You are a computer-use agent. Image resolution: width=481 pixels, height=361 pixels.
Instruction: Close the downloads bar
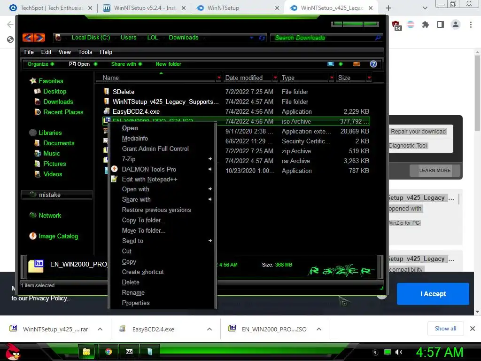pos(473,329)
